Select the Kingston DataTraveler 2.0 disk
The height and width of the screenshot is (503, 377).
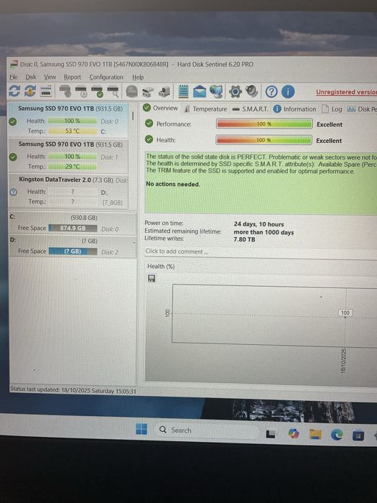point(68,192)
